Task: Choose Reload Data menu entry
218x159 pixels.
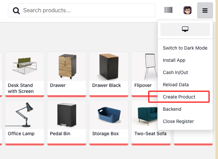Action: [x=175, y=85]
